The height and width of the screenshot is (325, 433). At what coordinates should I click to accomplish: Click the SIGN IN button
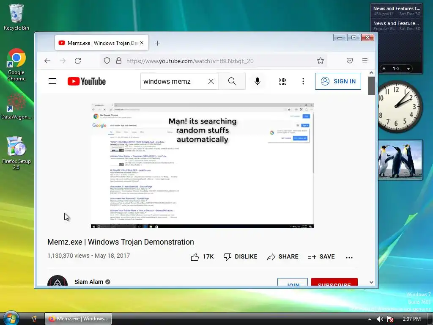pos(338,81)
